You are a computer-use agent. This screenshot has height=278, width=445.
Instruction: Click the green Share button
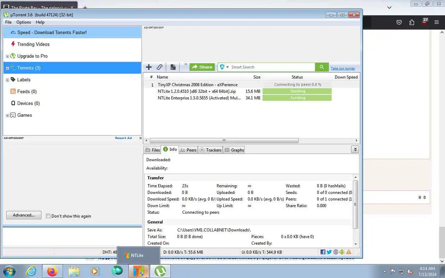click(x=202, y=67)
